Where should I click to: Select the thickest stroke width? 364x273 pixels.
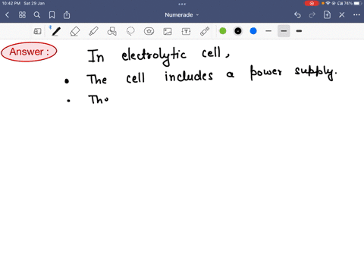click(x=299, y=31)
